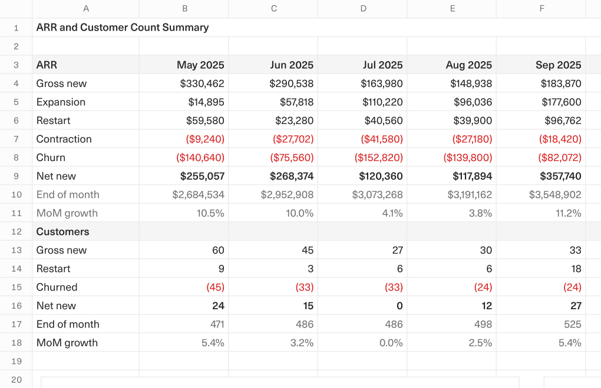The image size is (601, 388).
Task: Select column header A
Action: 86,8
